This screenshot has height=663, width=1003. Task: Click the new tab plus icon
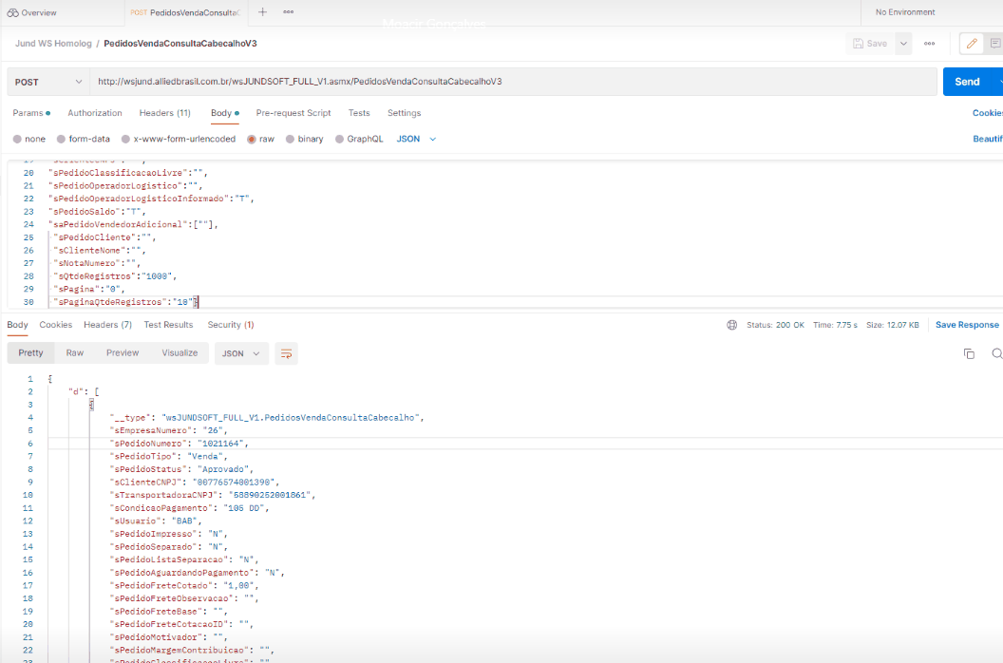pyautogui.click(x=262, y=12)
